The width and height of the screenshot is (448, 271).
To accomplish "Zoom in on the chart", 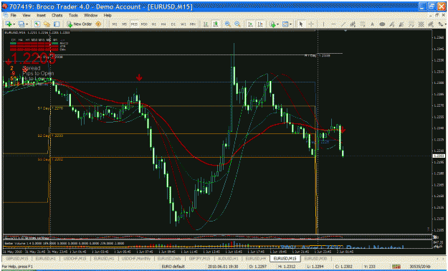I will tap(228, 24).
